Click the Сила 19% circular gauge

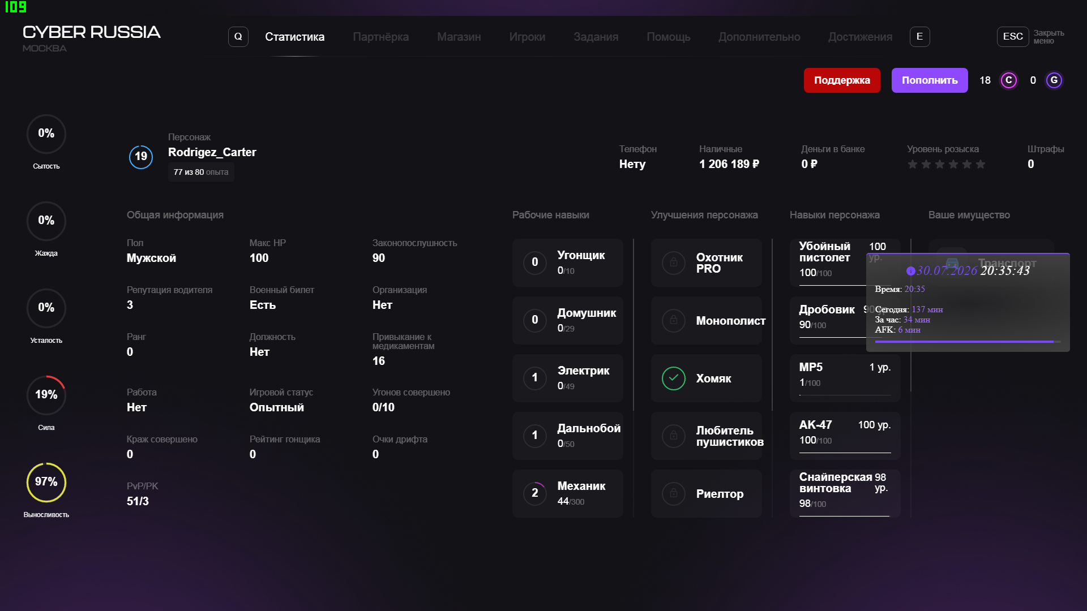[x=46, y=395]
